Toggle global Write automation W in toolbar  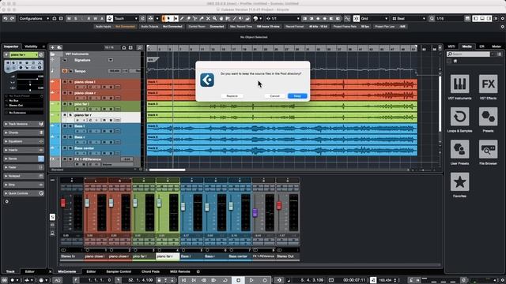pos(95,19)
